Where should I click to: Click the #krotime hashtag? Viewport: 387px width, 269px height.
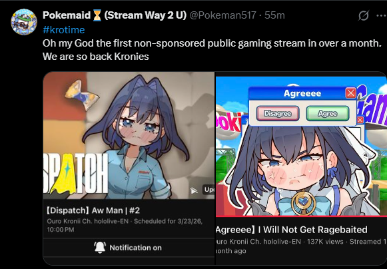64,30
